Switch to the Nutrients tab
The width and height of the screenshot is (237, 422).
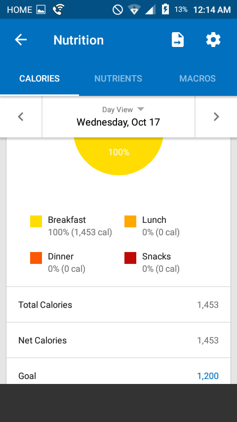coord(118,78)
